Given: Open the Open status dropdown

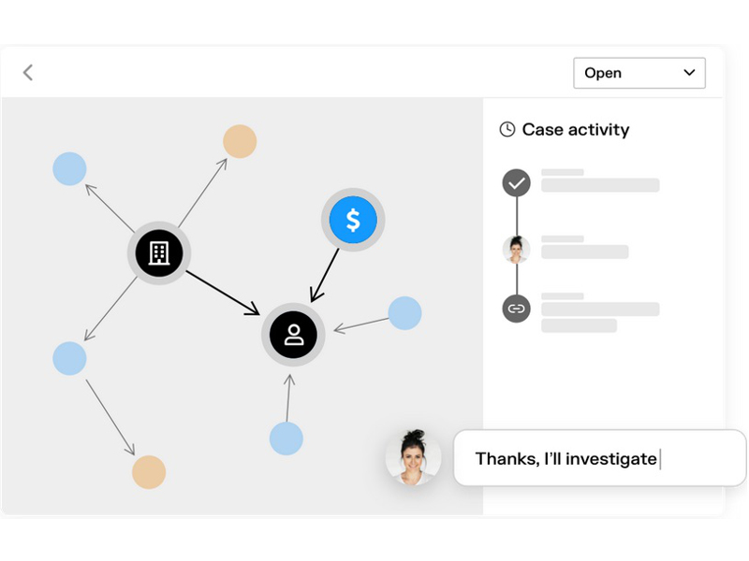Looking at the screenshot, I should pos(639,73).
